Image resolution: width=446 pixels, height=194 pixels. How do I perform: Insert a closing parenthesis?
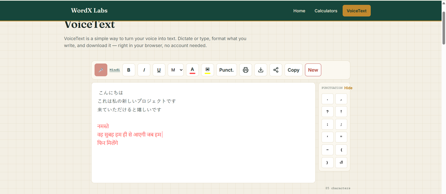click(327, 162)
